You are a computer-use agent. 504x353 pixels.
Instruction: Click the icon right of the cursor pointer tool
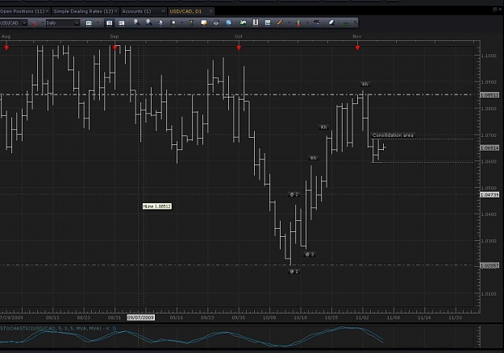173,23
